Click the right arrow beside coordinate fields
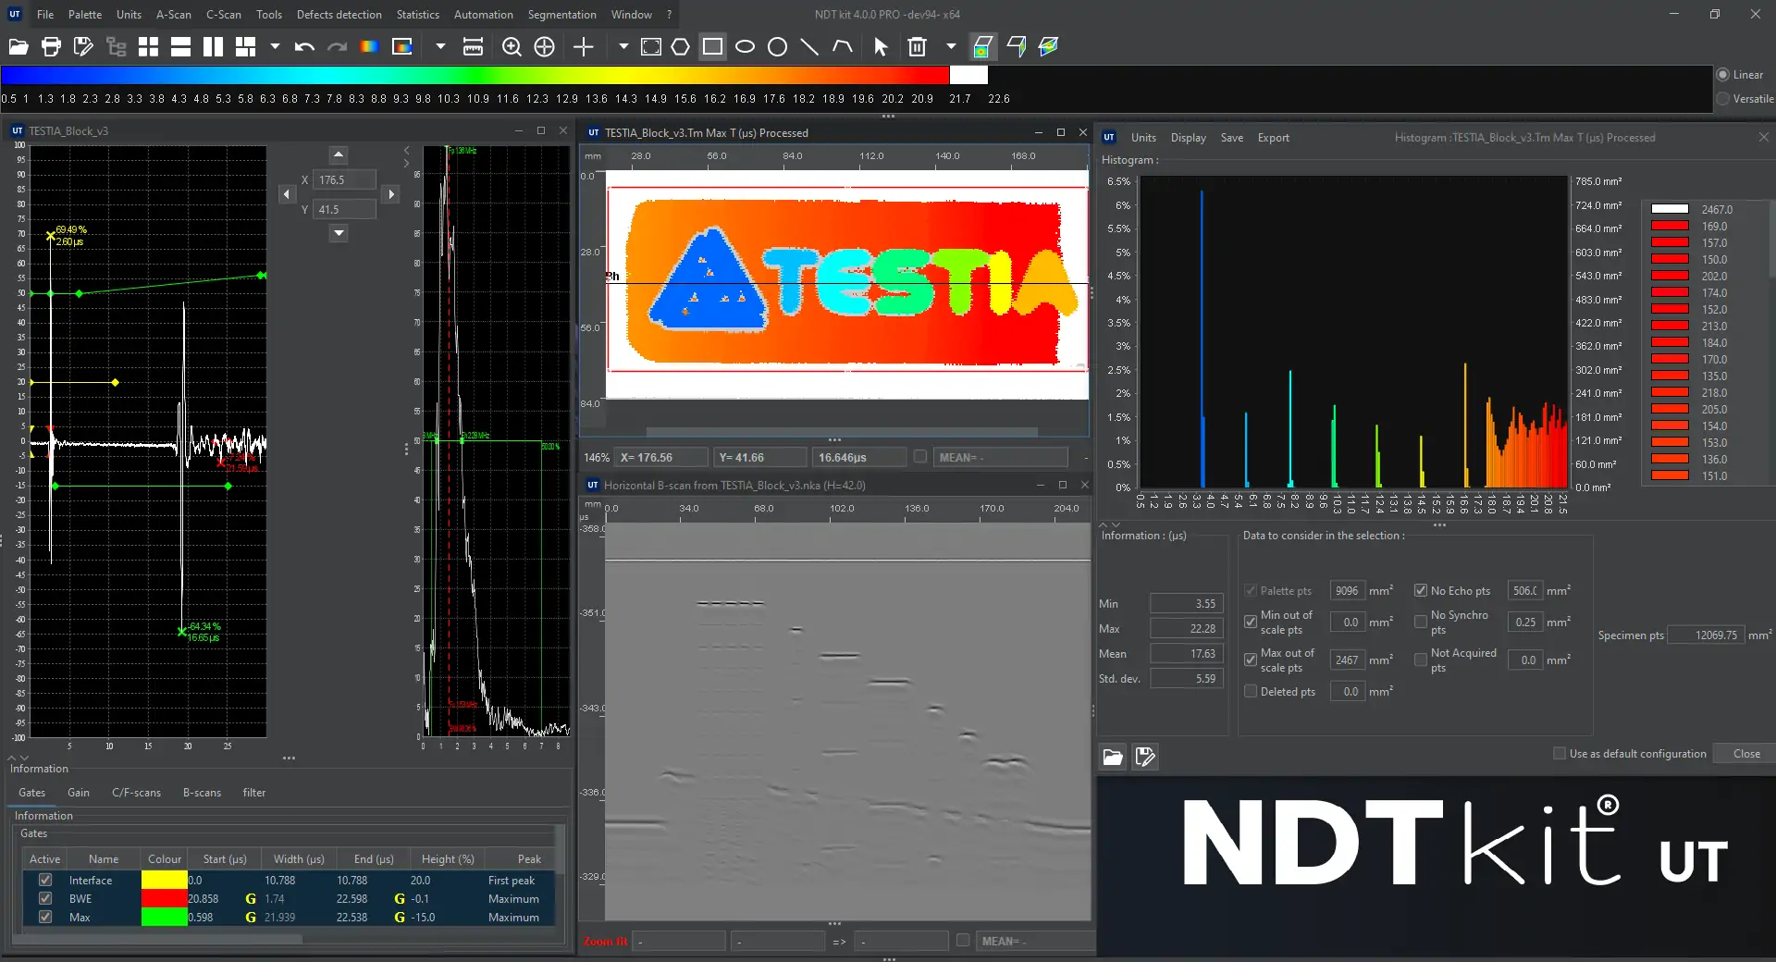Viewport: 1776px width, 962px height. coord(391,194)
